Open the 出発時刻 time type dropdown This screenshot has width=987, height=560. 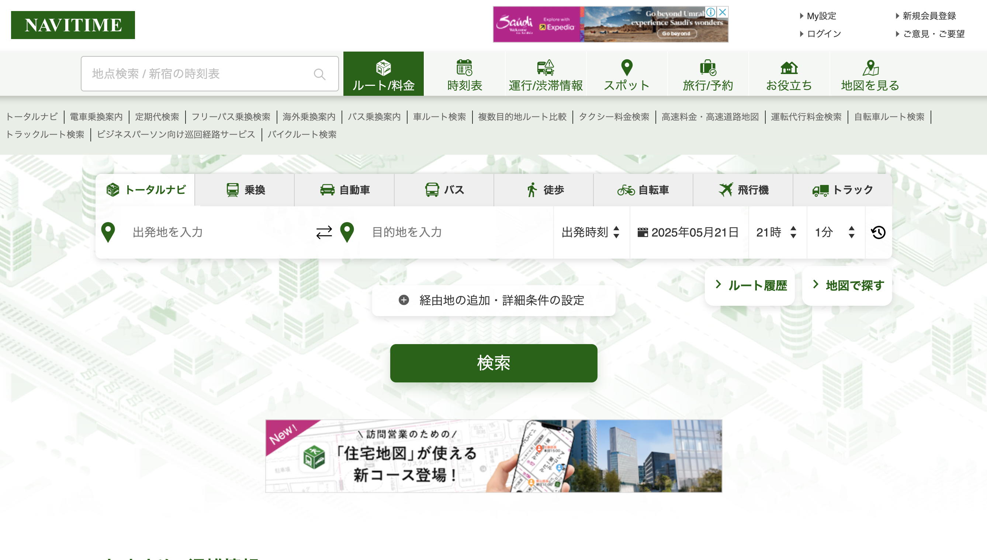click(591, 232)
